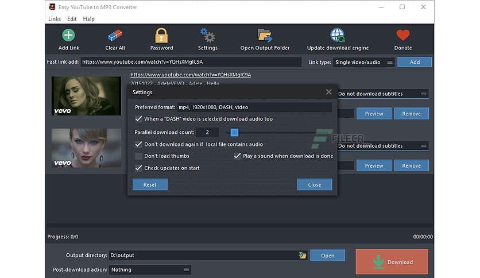Click Reset in the Settings dialog

click(x=150, y=184)
